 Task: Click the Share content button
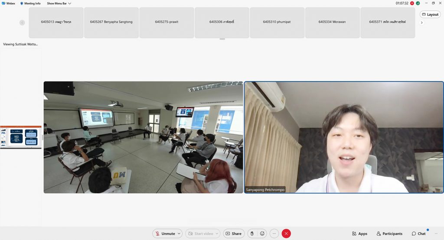click(233, 234)
